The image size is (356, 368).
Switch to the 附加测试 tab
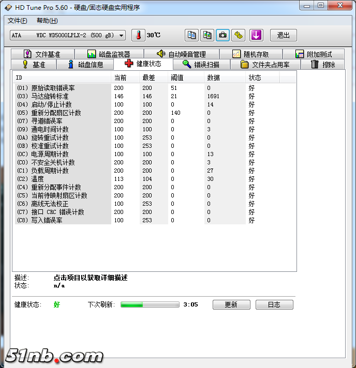coord(314,54)
